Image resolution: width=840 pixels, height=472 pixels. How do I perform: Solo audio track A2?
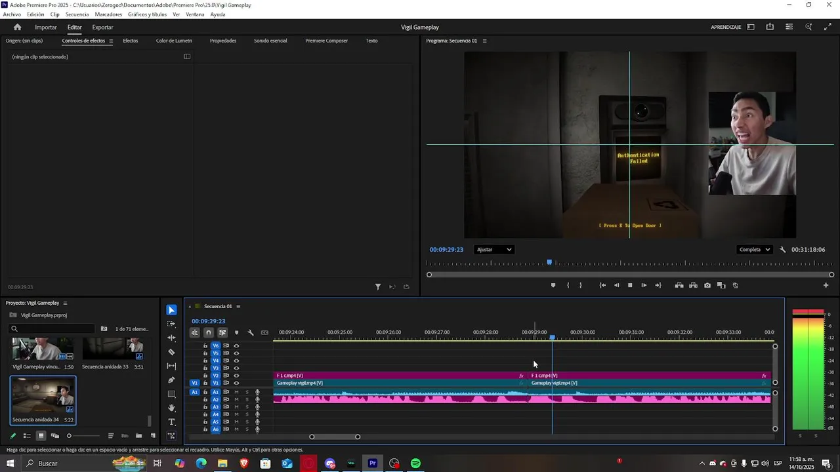tap(247, 400)
